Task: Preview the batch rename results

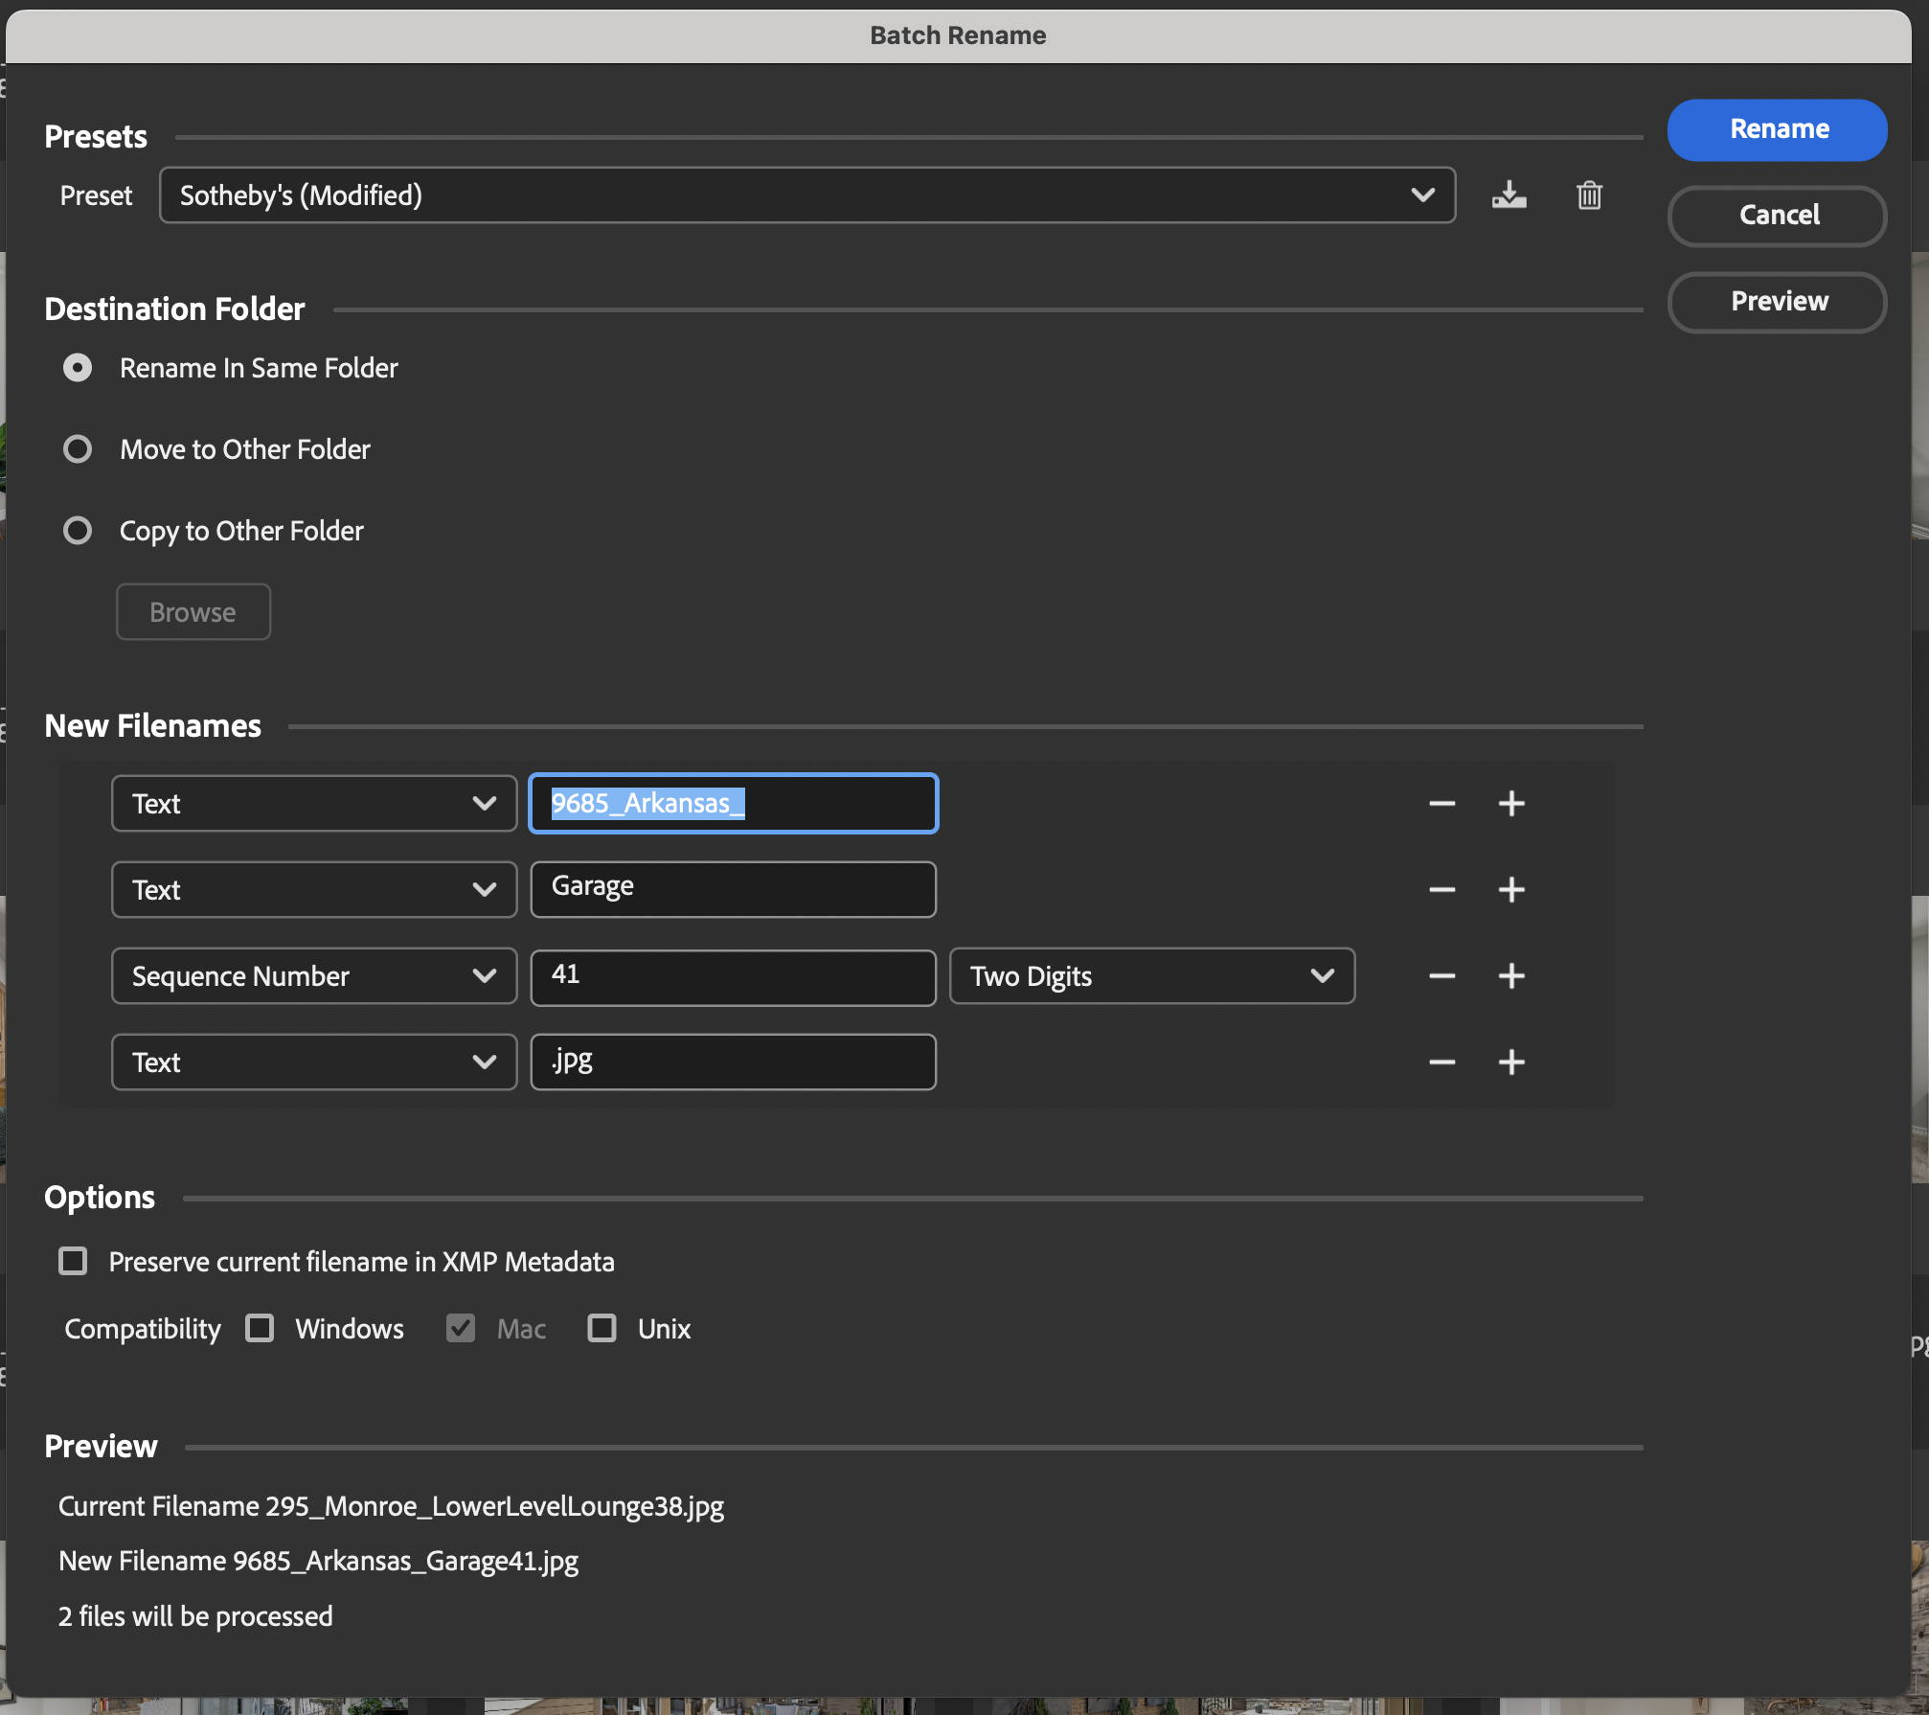Action: coord(1777,301)
